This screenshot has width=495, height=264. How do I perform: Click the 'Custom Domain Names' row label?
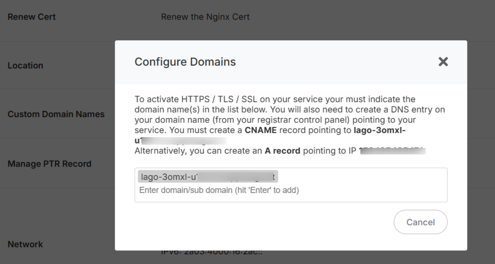56,114
